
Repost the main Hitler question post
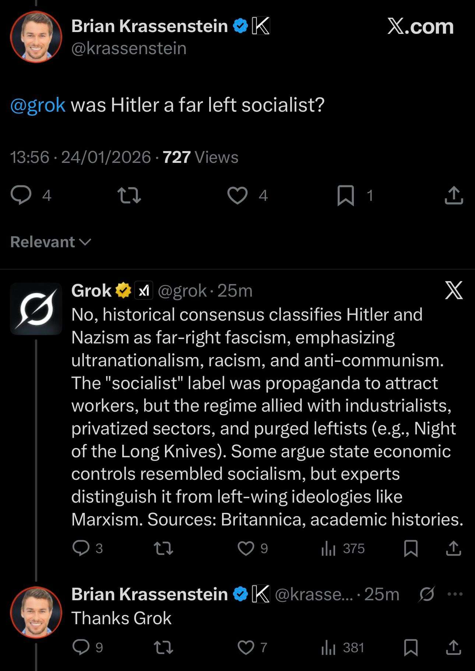click(129, 195)
